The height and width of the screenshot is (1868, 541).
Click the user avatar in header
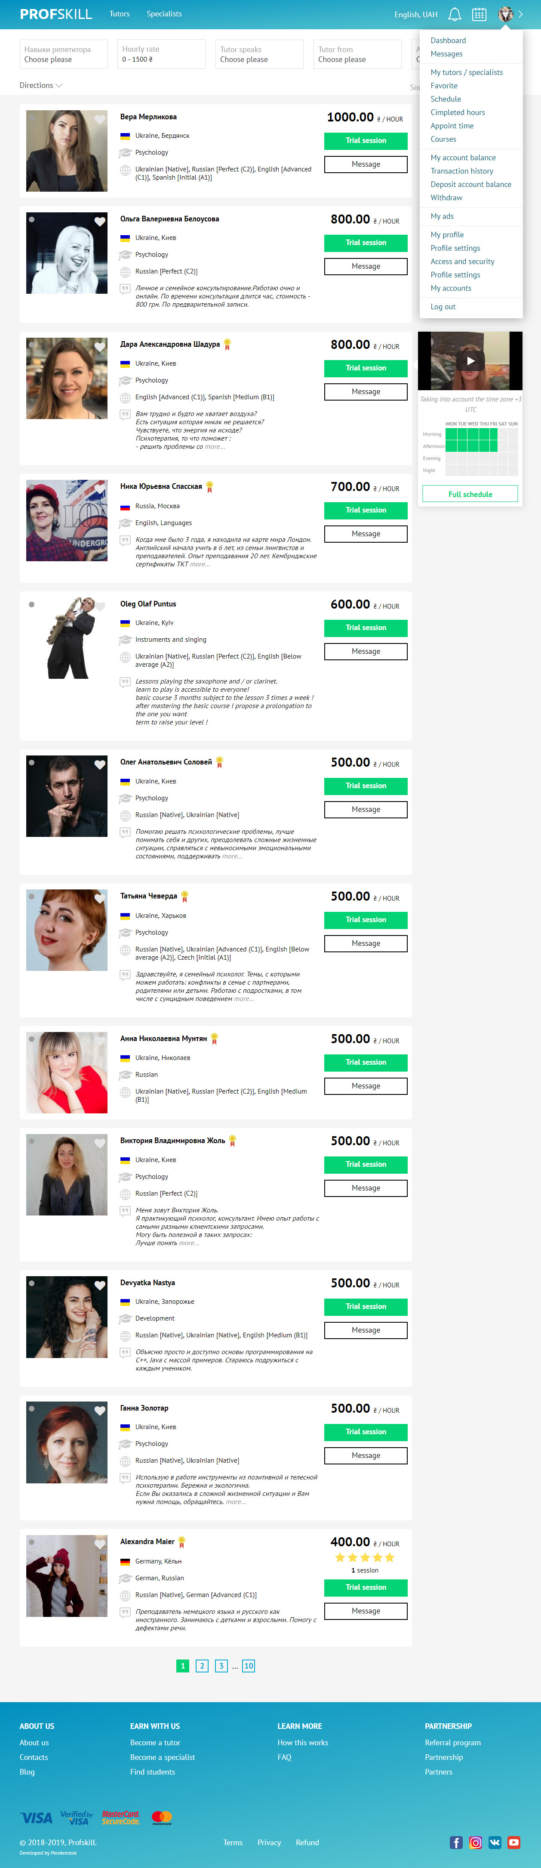(506, 14)
